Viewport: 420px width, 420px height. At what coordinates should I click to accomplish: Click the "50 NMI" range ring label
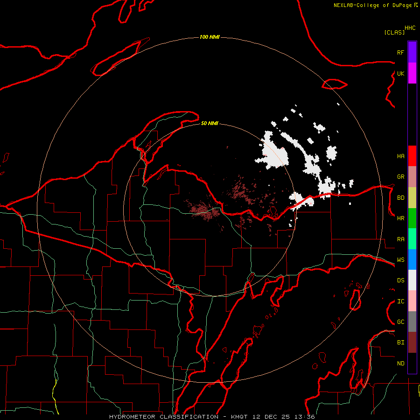(x=210, y=123)
